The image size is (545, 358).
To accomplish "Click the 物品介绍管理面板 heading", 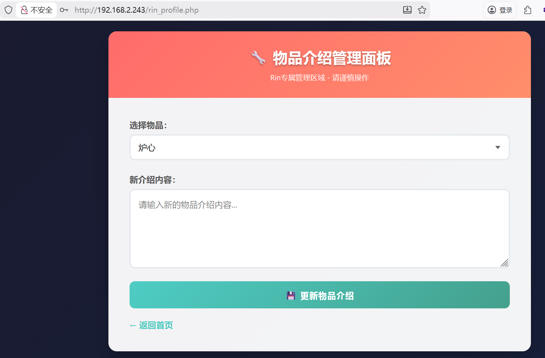I will click(x=332, y=58).
